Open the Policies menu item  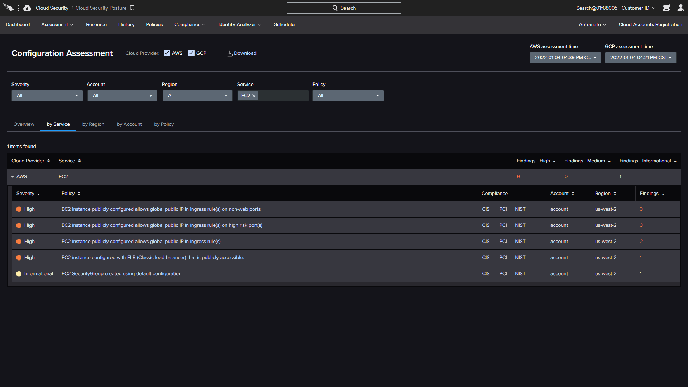(x=154, y=25)
